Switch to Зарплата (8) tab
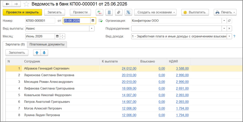 tap(15, 44)
